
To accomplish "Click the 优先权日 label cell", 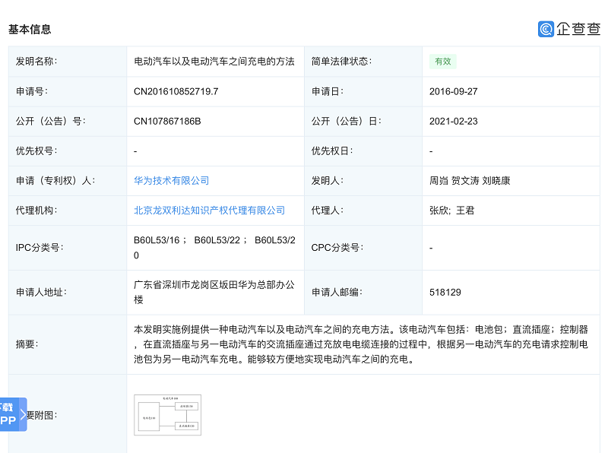I will click(x=363, y=151).
